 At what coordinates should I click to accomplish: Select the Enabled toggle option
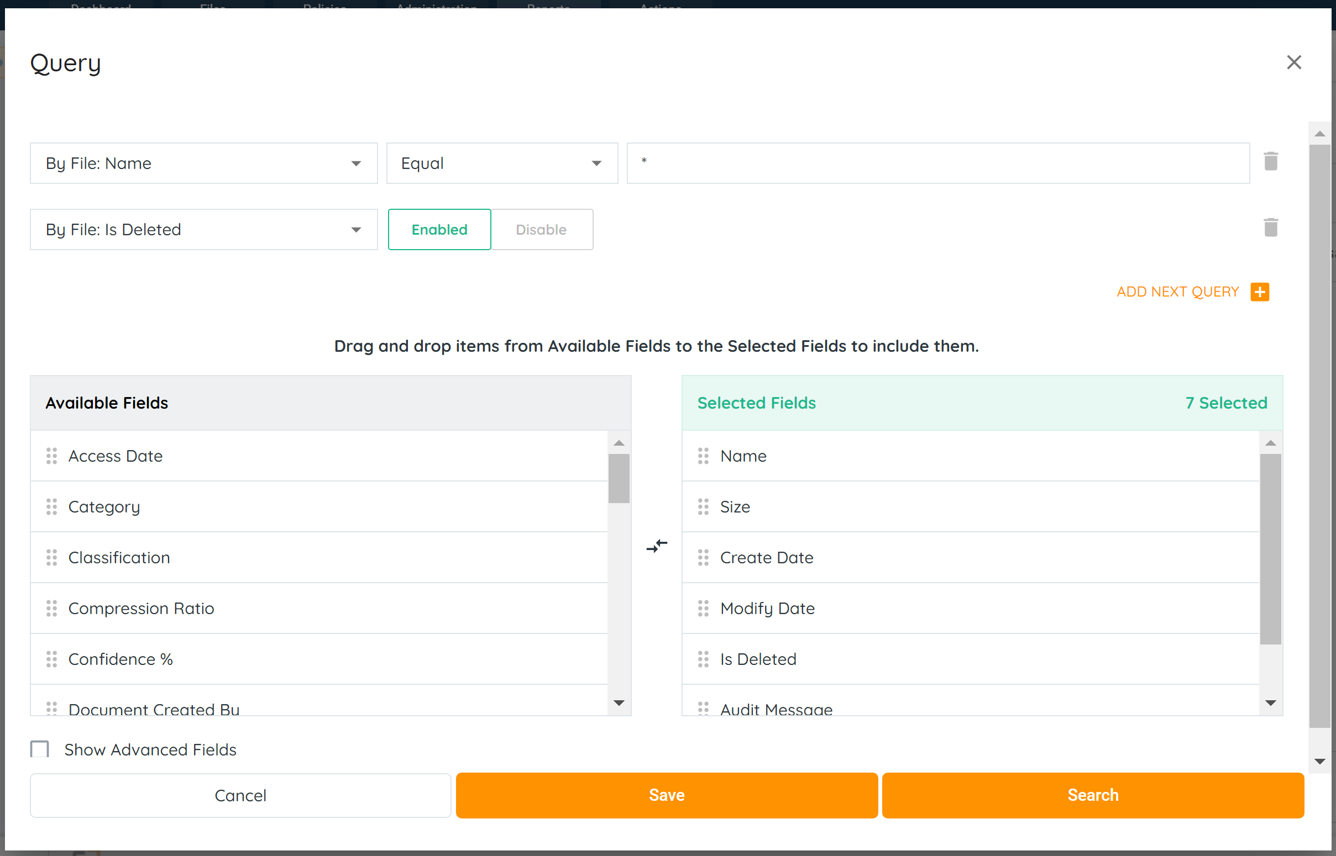point(439,230)
